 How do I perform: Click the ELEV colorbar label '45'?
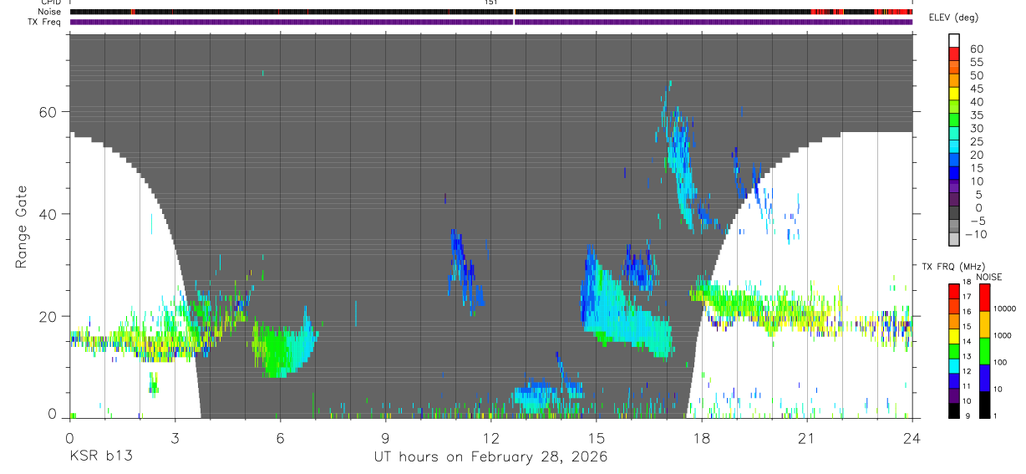tap(975, 89)
